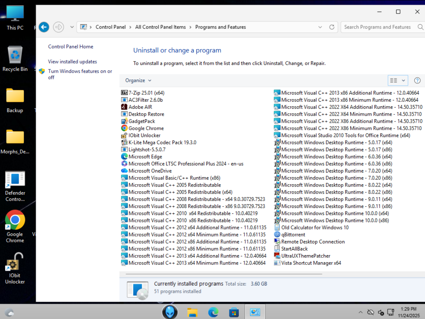Expand the address bar history dropdown
Viewport: 425px width, 319px height.
point(320,27)
